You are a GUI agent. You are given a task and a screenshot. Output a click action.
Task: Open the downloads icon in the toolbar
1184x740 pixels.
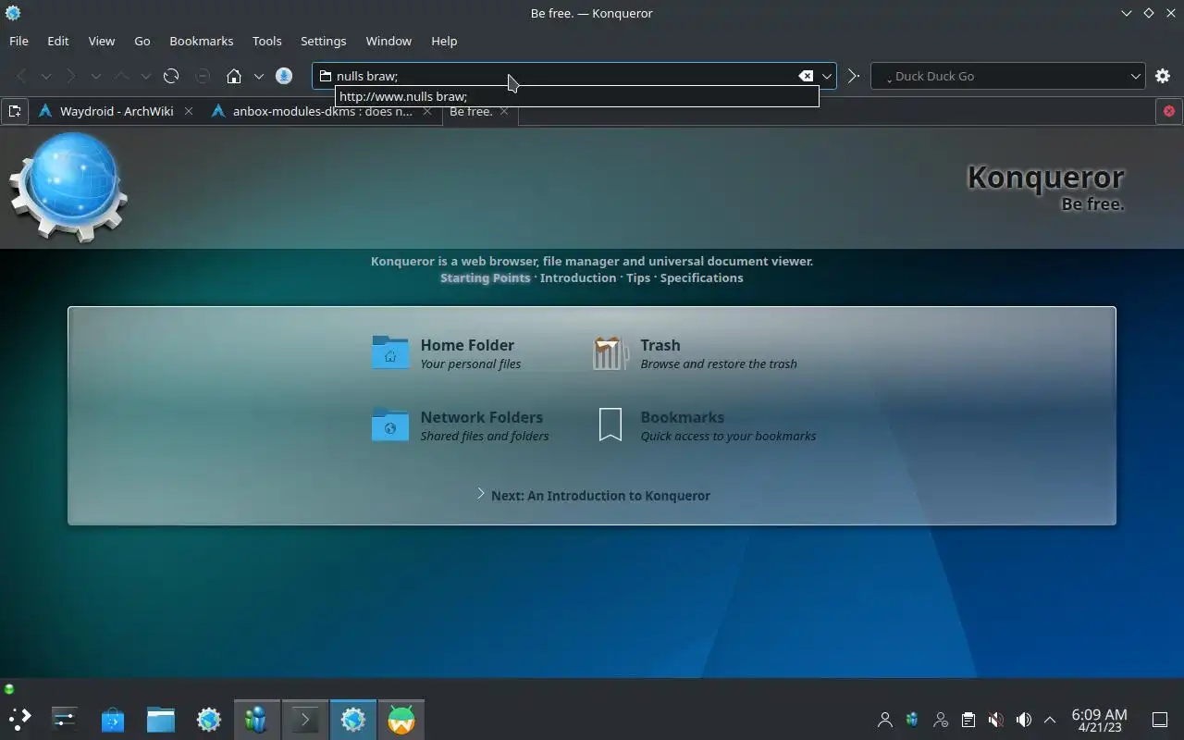pos(284,77)
